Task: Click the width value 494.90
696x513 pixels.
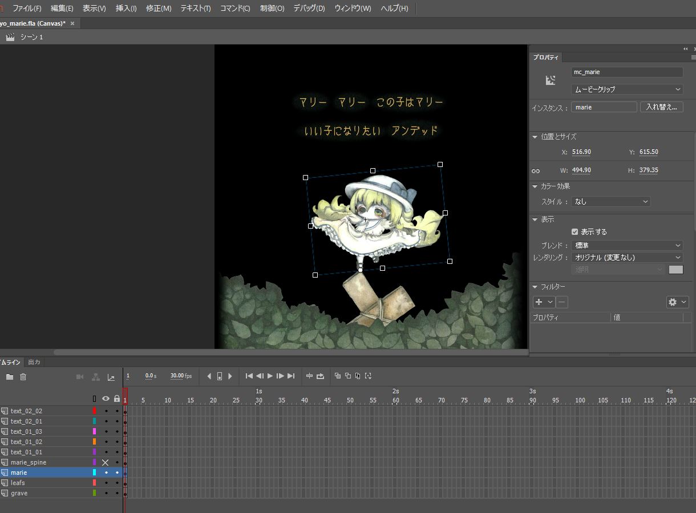Action: 581,170
